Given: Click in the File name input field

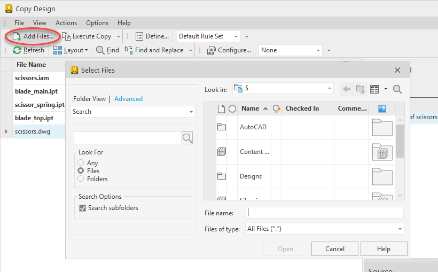Looking at the screenshot, I should 325,213.
